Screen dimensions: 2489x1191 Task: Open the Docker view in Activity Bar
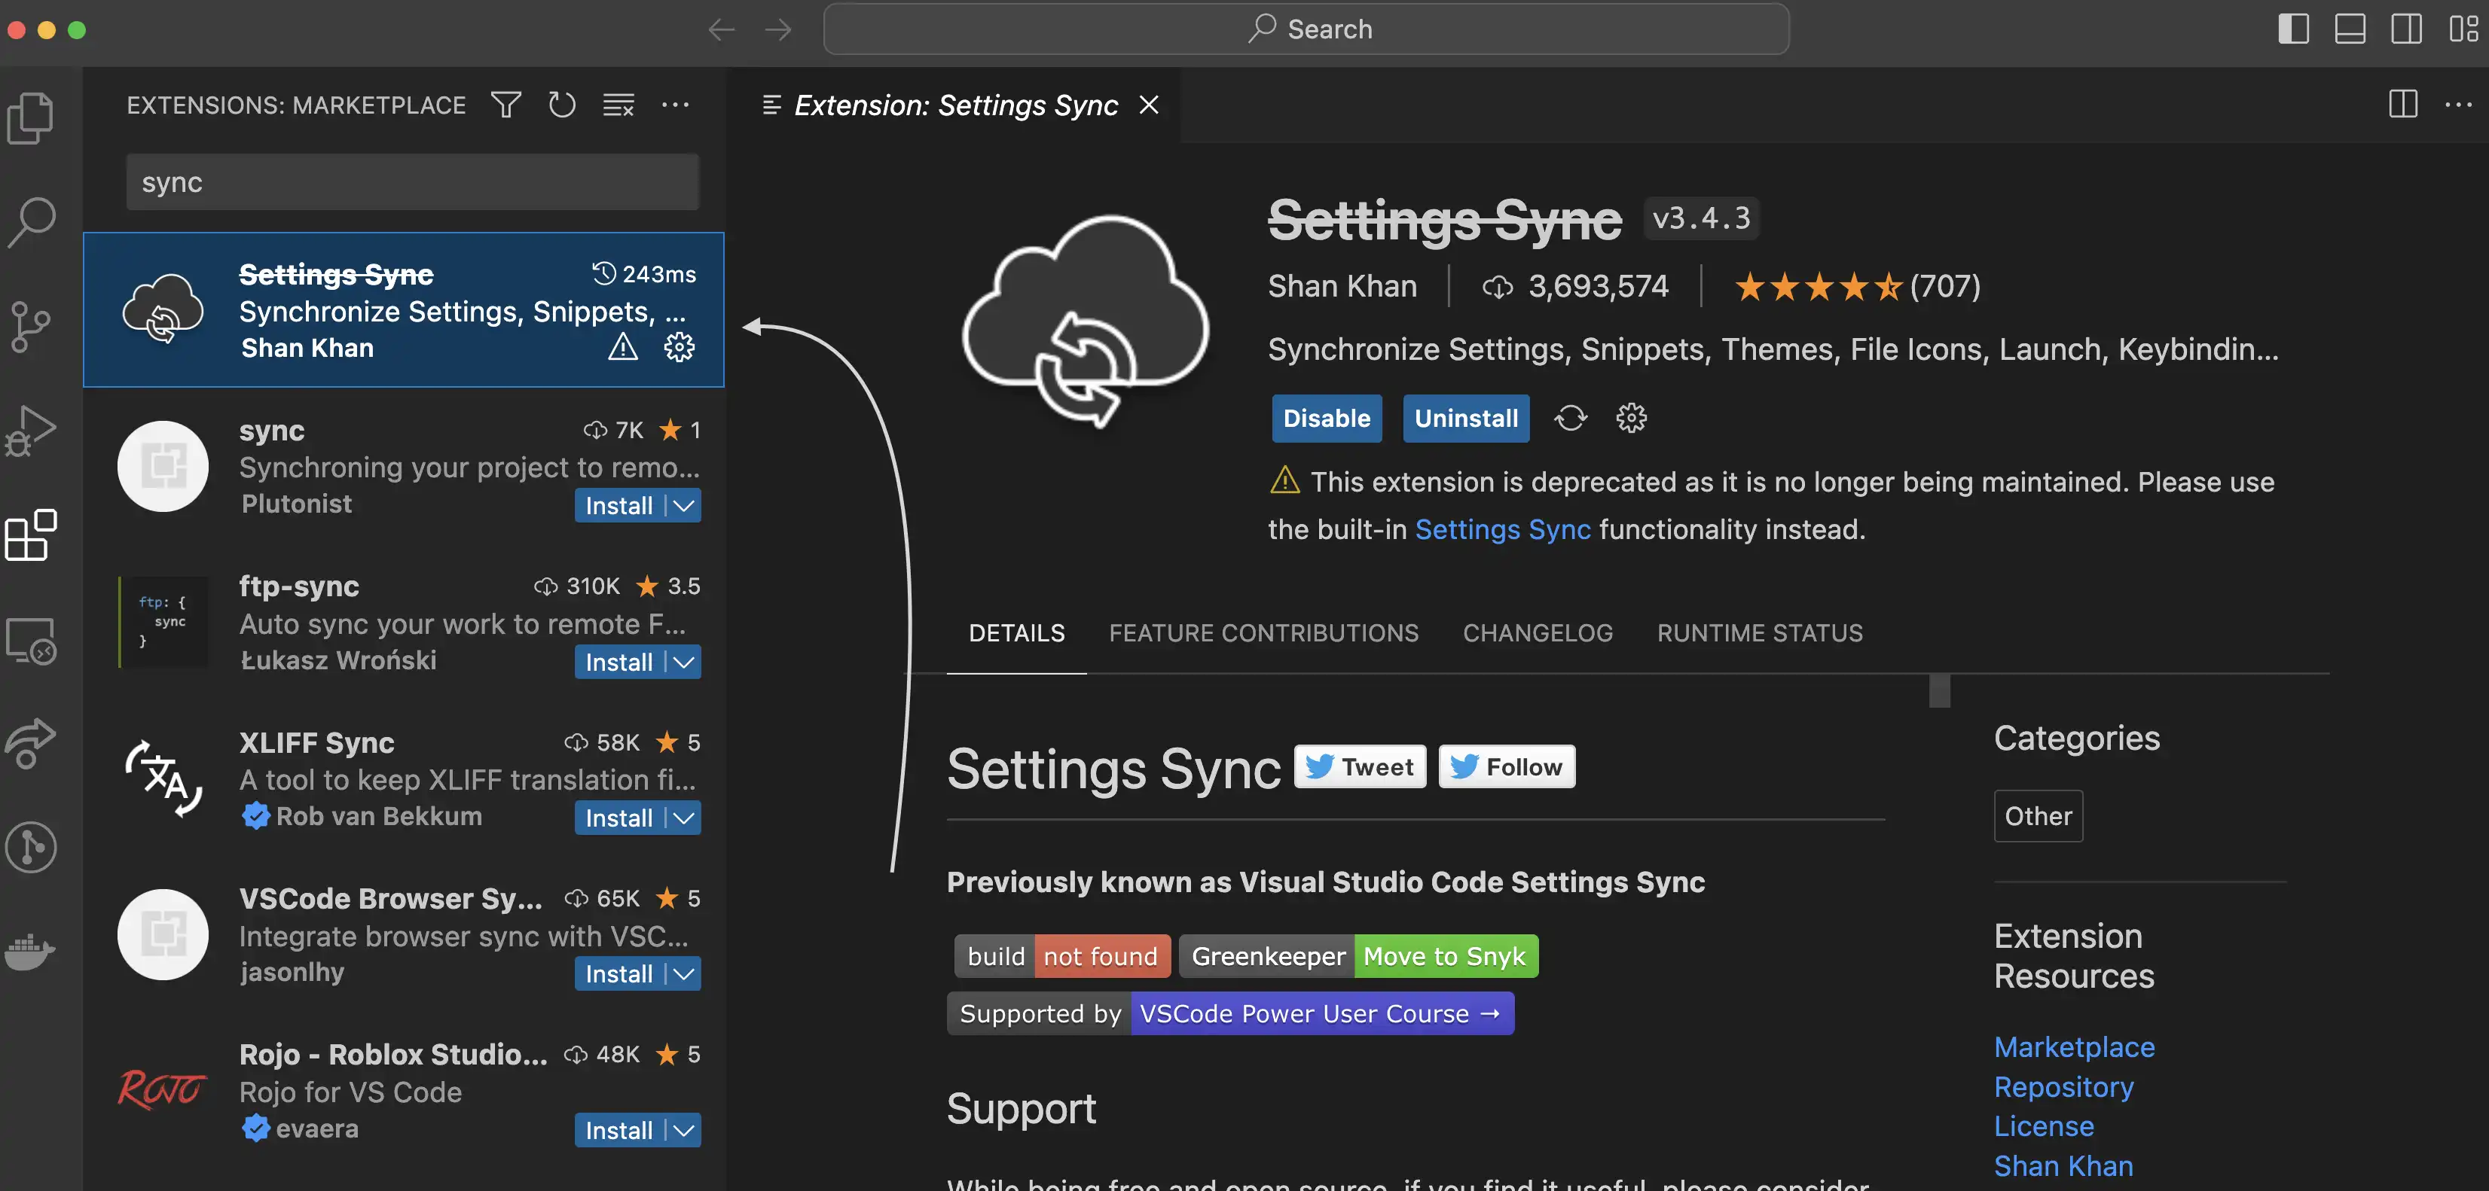[31, 952]
